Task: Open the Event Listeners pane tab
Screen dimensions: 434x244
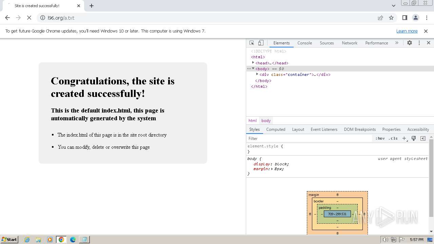Action: (x=324, y=129)
